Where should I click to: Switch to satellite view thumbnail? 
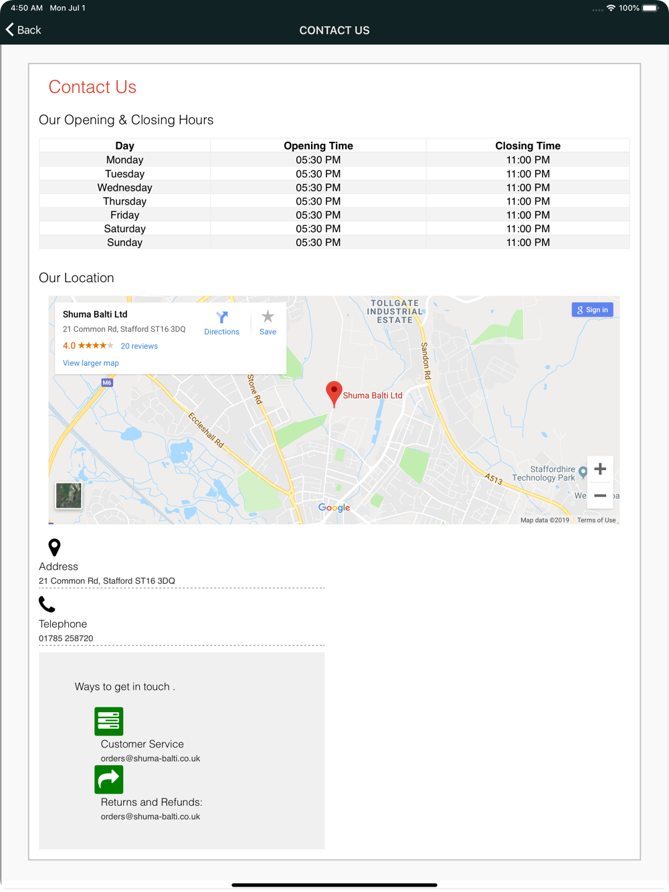click(68, 495)
